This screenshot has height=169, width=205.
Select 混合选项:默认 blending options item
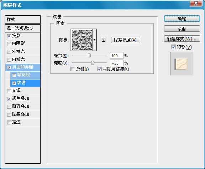pyautogui.click(x=23, y=28)
